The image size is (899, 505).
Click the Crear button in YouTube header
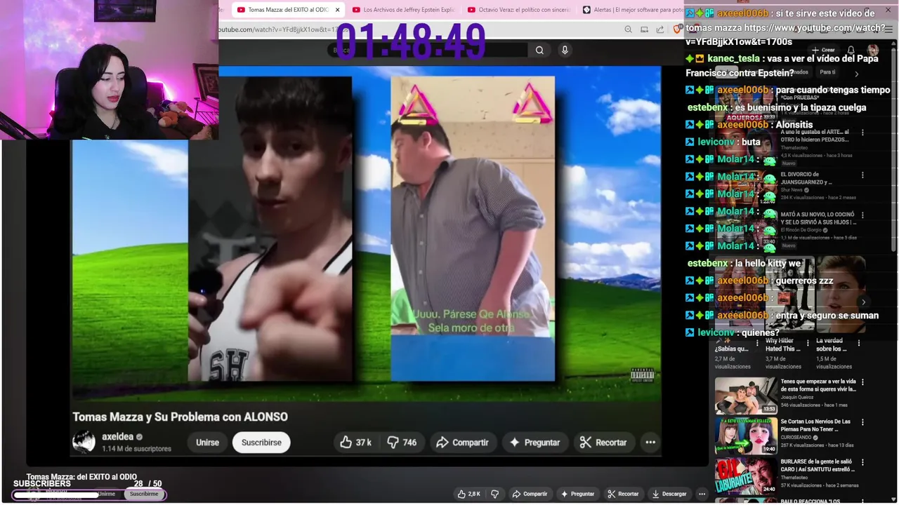[824, 50]
